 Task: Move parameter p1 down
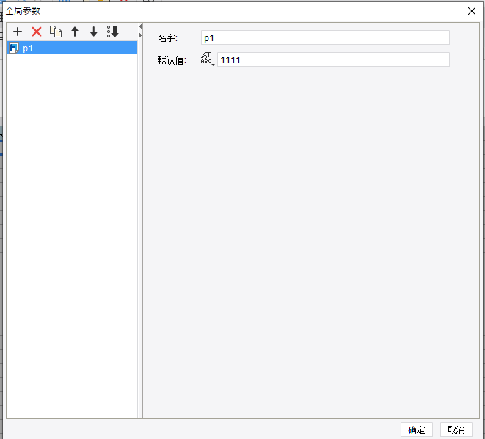(x=94, y=32)
